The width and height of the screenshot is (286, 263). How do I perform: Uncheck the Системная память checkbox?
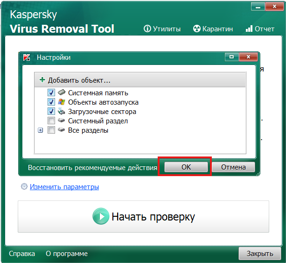pyautogui.click(x=51, y=92)
